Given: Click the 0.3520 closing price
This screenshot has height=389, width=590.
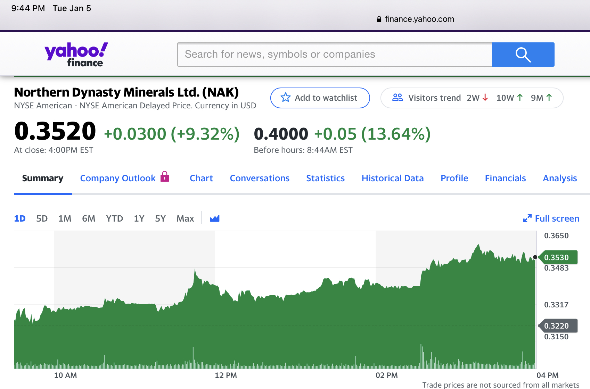Looking at the screenshot, I should 55,131.
